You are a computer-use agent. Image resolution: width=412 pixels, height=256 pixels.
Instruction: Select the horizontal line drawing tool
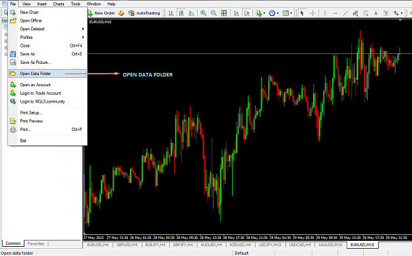[x=335, y=13]
